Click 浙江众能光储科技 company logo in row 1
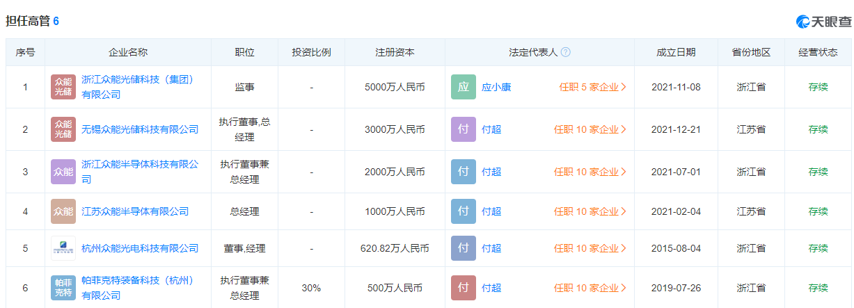Viewport: 854px width, 308px height. tap(63, 87)
